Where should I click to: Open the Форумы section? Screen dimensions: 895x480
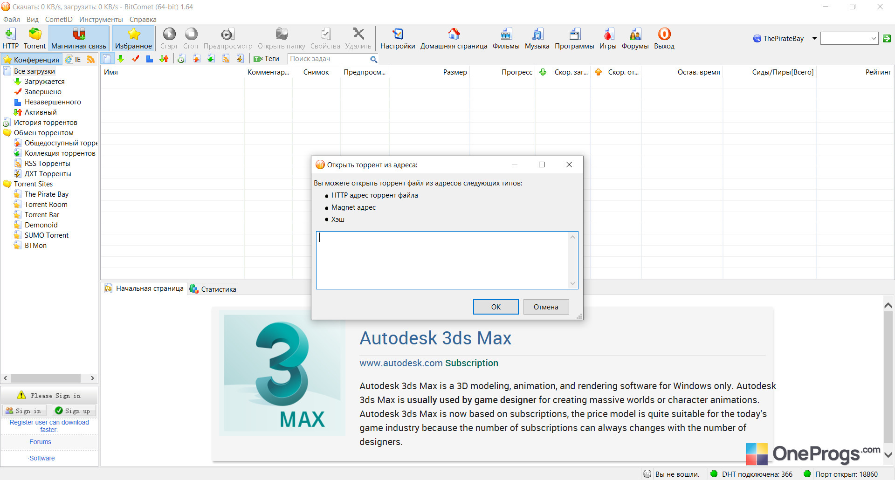pos(635,38)
